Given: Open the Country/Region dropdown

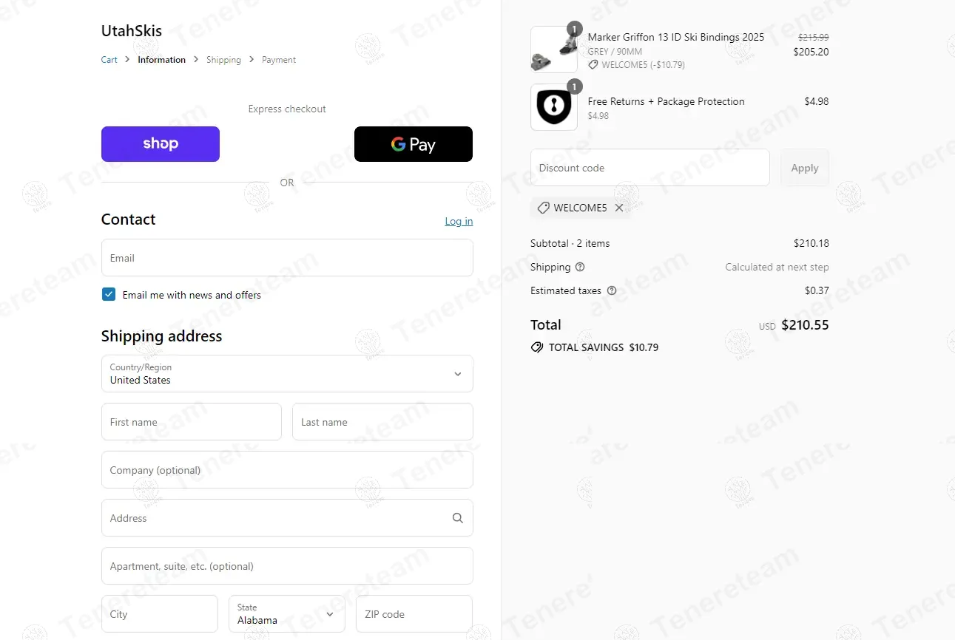Looking at the screenshot, I should (287, 374).
